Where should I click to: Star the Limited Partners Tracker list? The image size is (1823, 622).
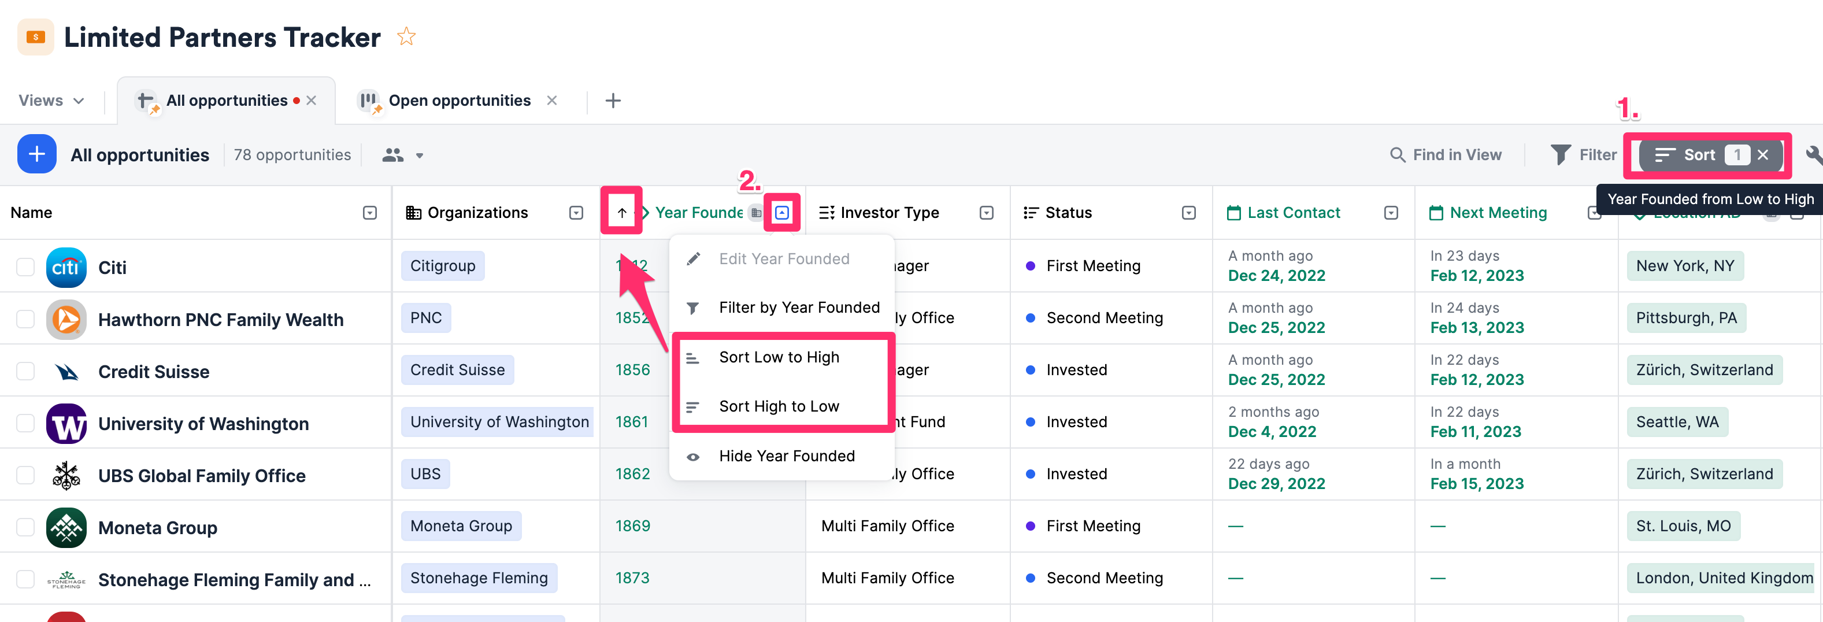(406, 37)
